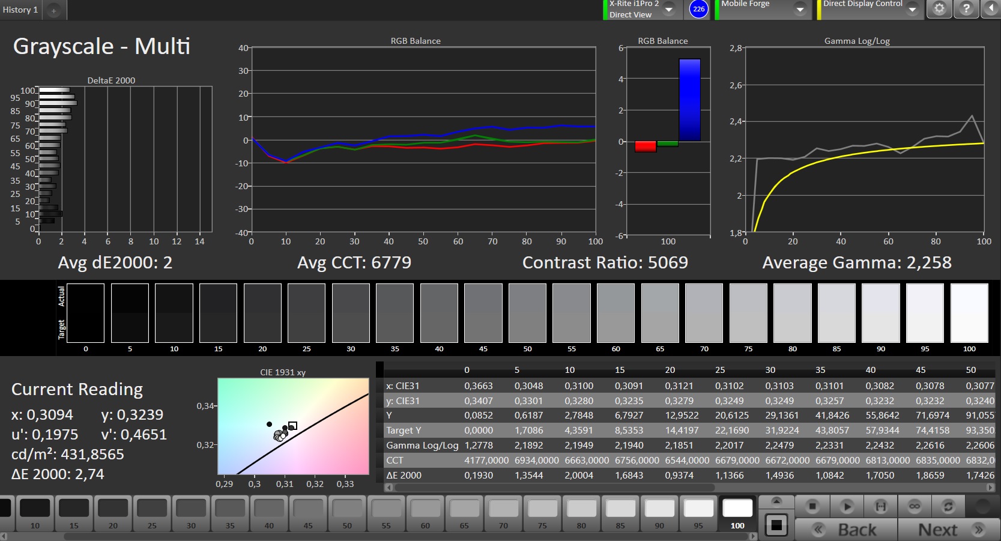Screen dimensions: 1001x541
Task: Select the 90 percent gray patch button
Action: point(659,513)
